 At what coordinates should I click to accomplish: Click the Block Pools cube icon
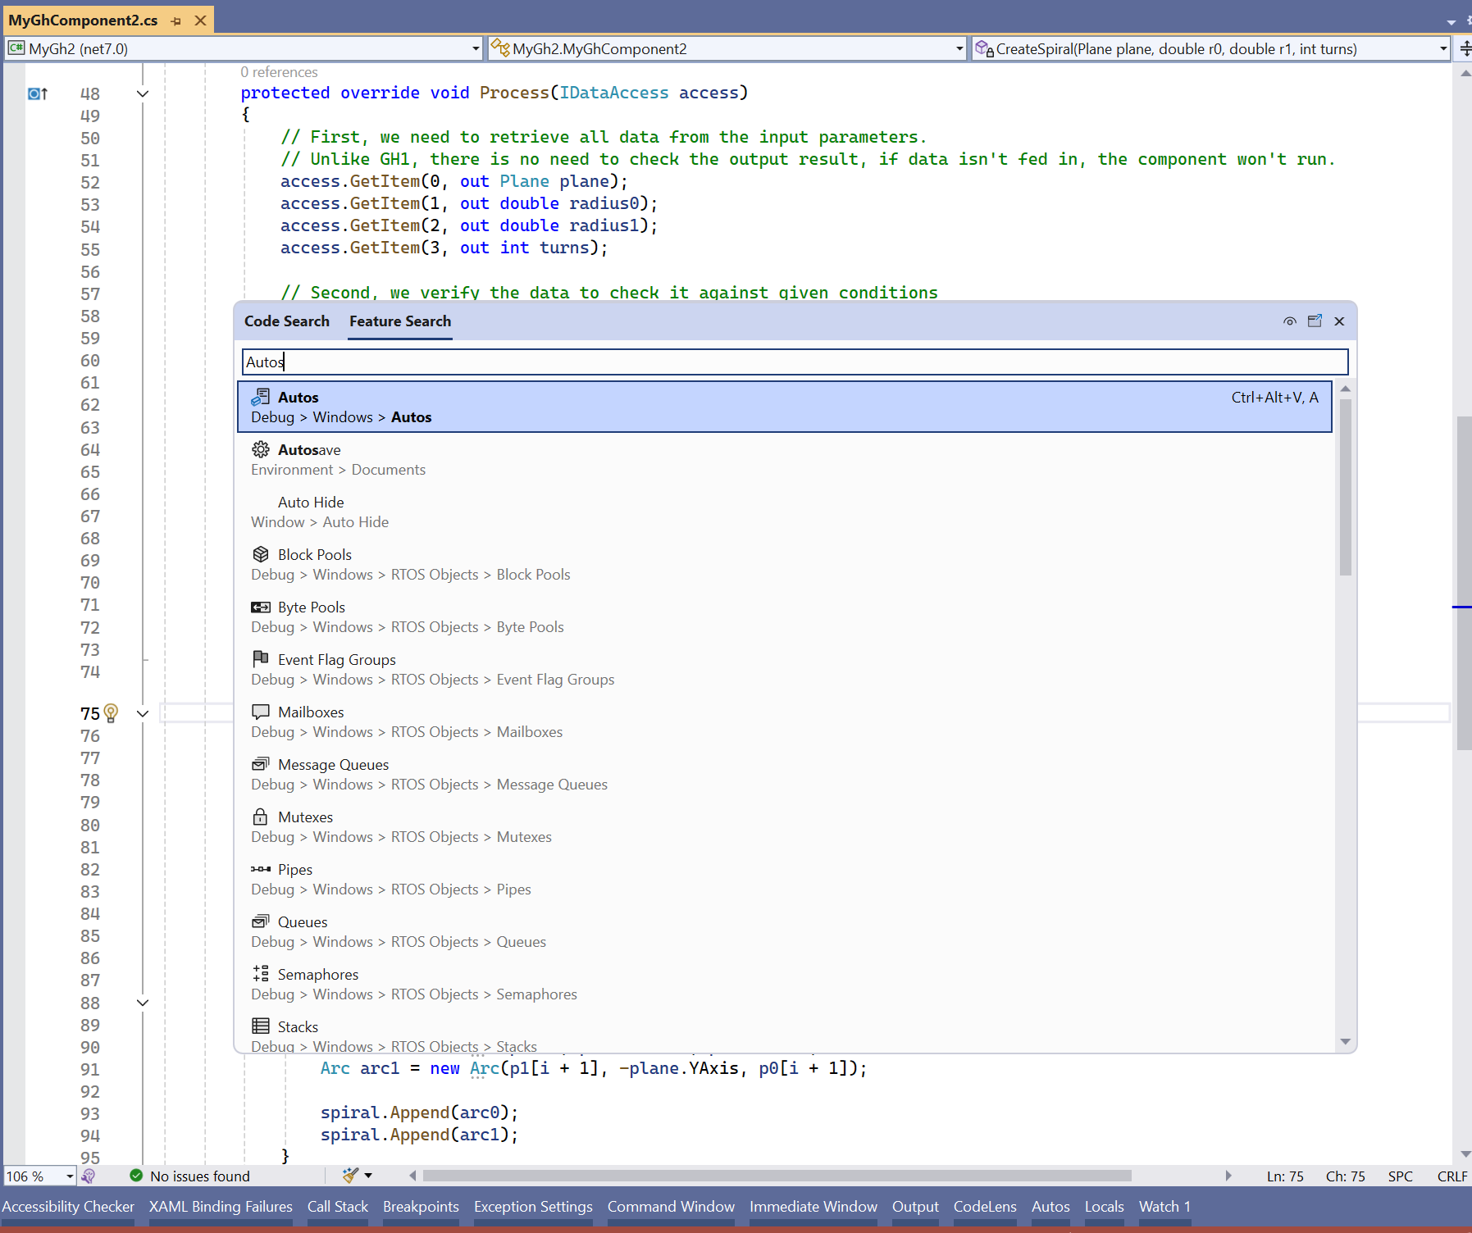(x=260, y=554)
